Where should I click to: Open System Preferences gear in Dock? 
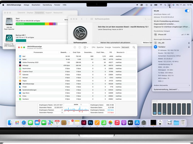144,123
